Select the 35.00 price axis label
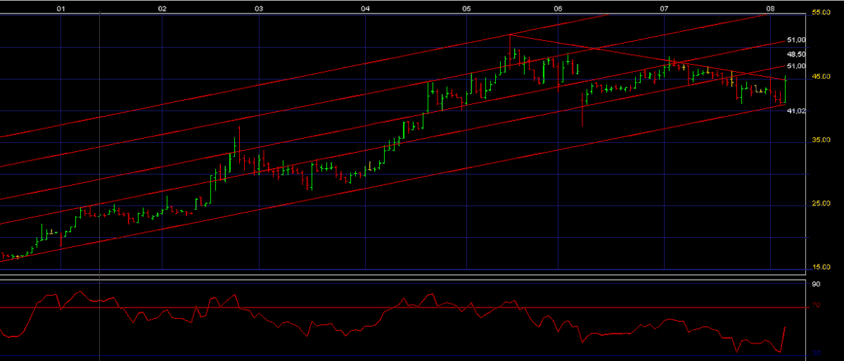 (821, 140)
